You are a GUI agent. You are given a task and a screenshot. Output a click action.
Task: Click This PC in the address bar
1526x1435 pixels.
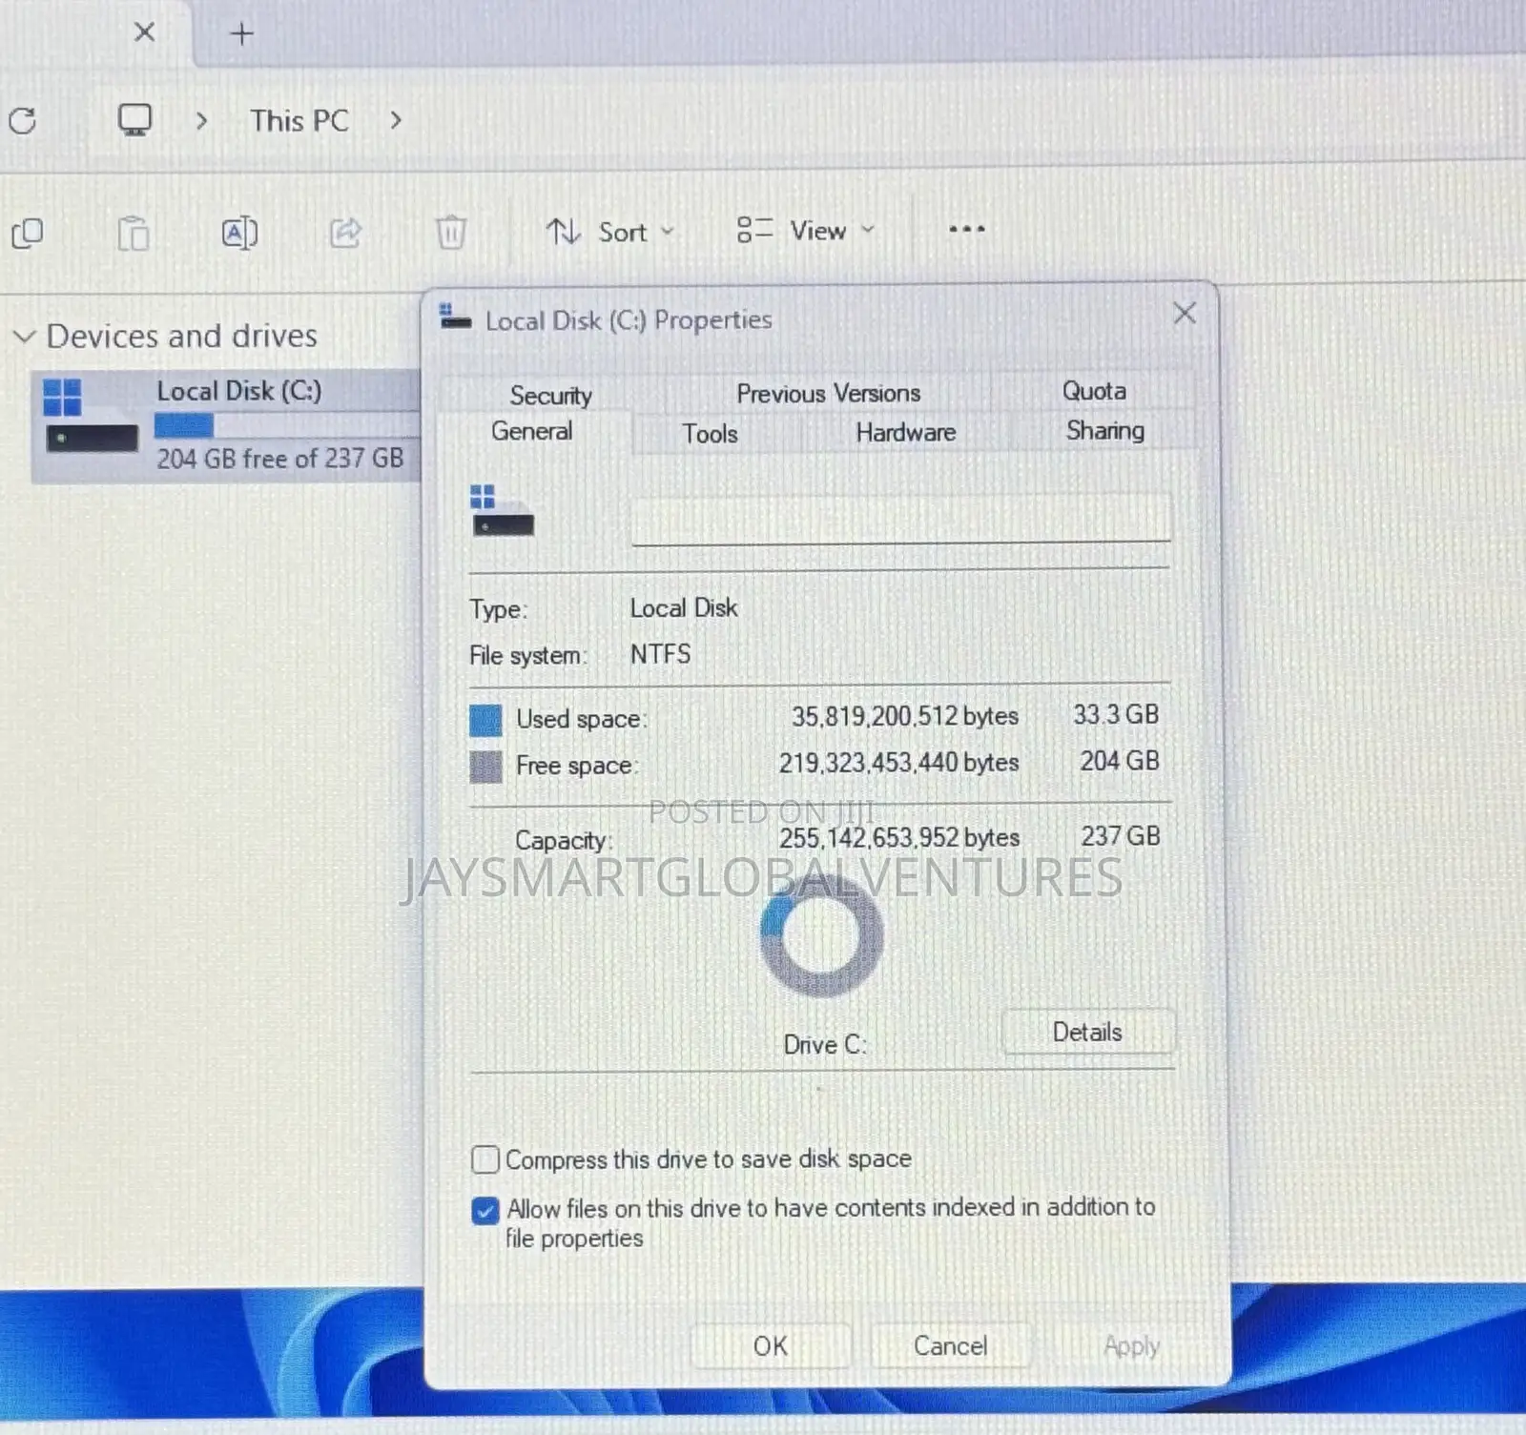point(299,121)
